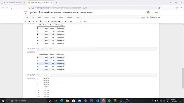Bookmark this page with star icon
Image resolution: width=184 pixels, height=103 pixels.
tap(159, 8)
